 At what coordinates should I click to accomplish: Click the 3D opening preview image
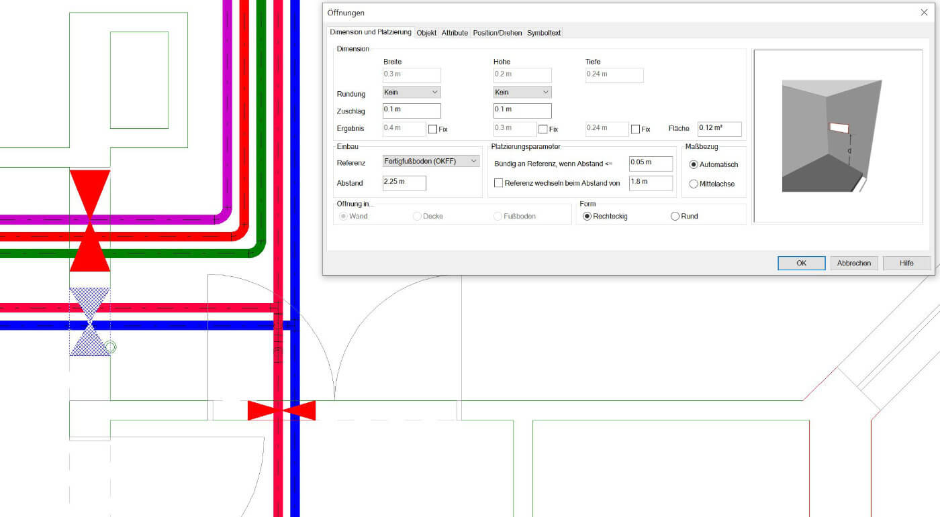point(838,135)
